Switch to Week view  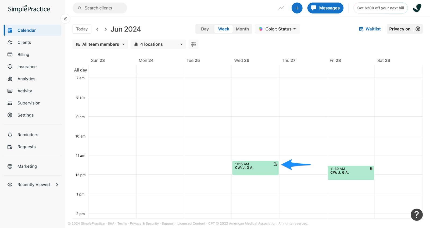[224, 29]
